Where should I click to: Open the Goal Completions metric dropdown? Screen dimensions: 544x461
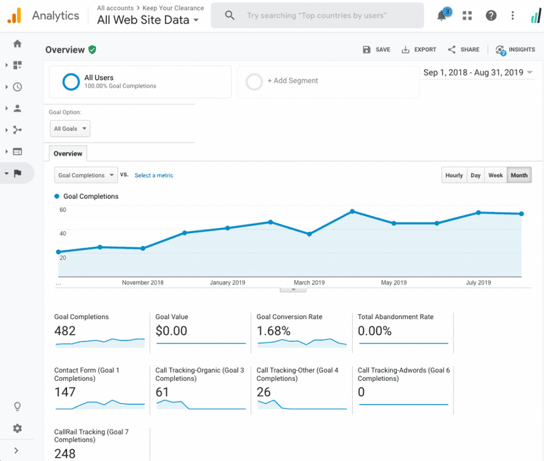click(x=85, y=175)
